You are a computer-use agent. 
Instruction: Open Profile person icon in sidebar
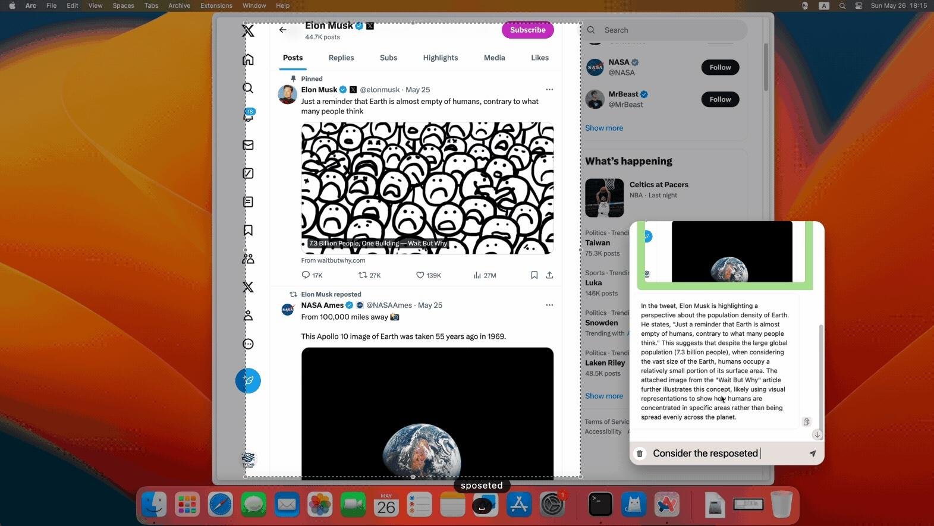[x=249, y=316]
